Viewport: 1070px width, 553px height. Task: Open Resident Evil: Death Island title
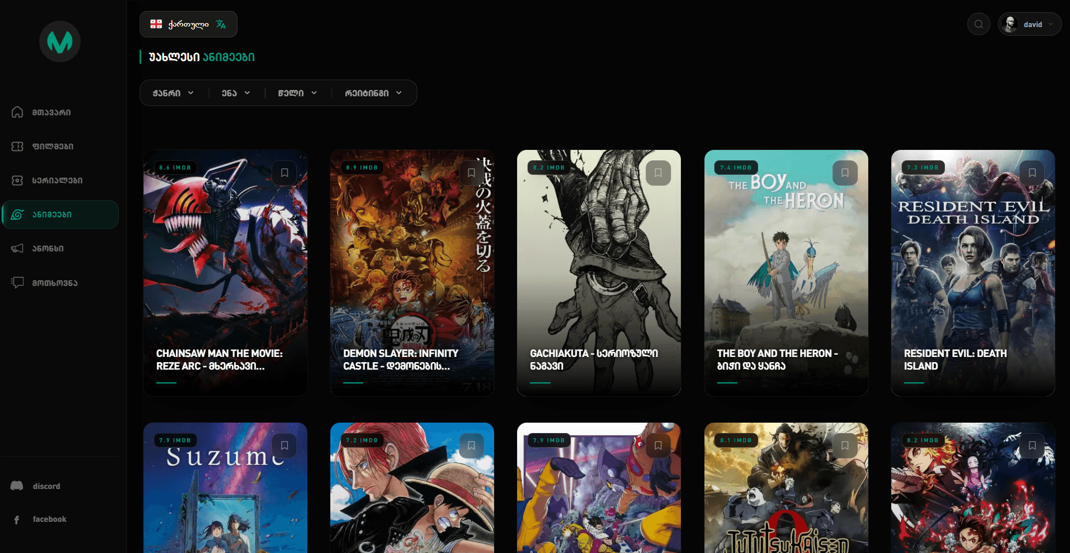(955, 360)
